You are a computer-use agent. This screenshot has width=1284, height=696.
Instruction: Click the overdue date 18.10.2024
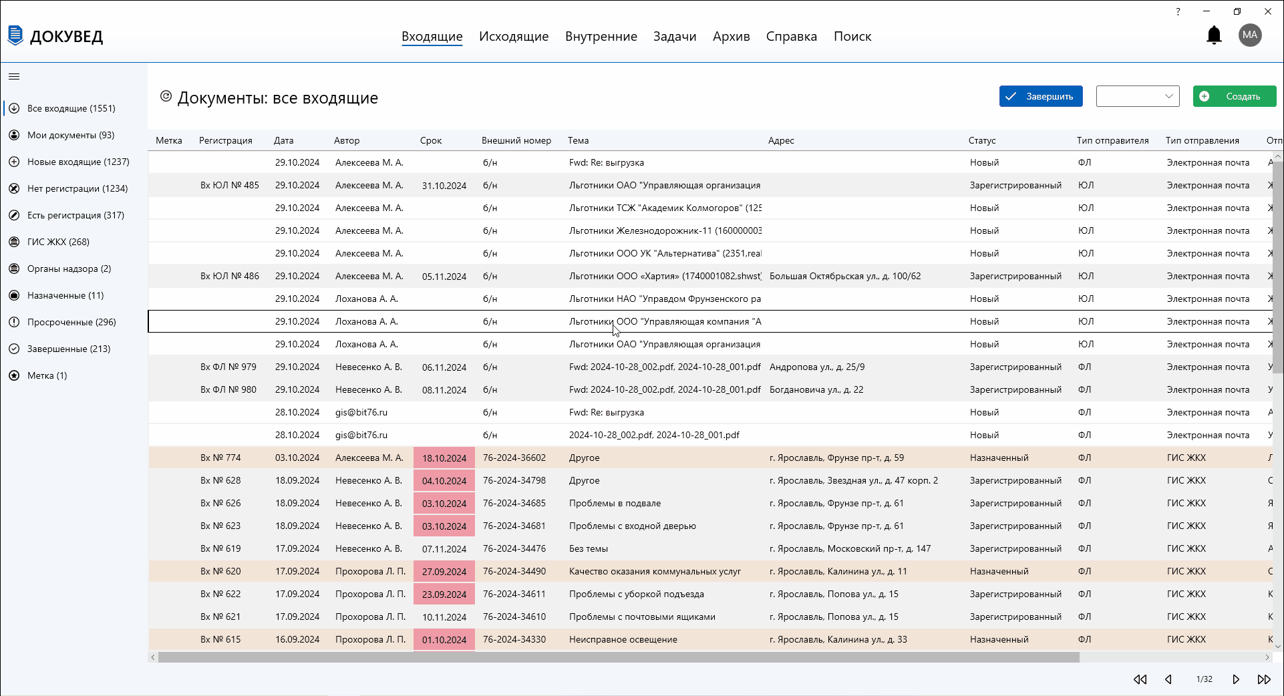coord(444,458)
